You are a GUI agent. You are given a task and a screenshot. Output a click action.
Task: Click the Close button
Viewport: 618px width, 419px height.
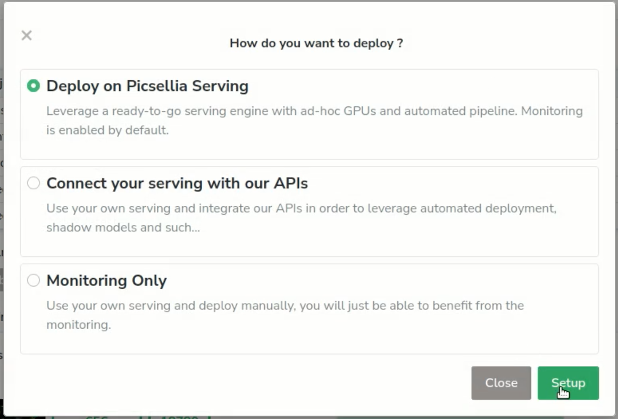point(501,383)
